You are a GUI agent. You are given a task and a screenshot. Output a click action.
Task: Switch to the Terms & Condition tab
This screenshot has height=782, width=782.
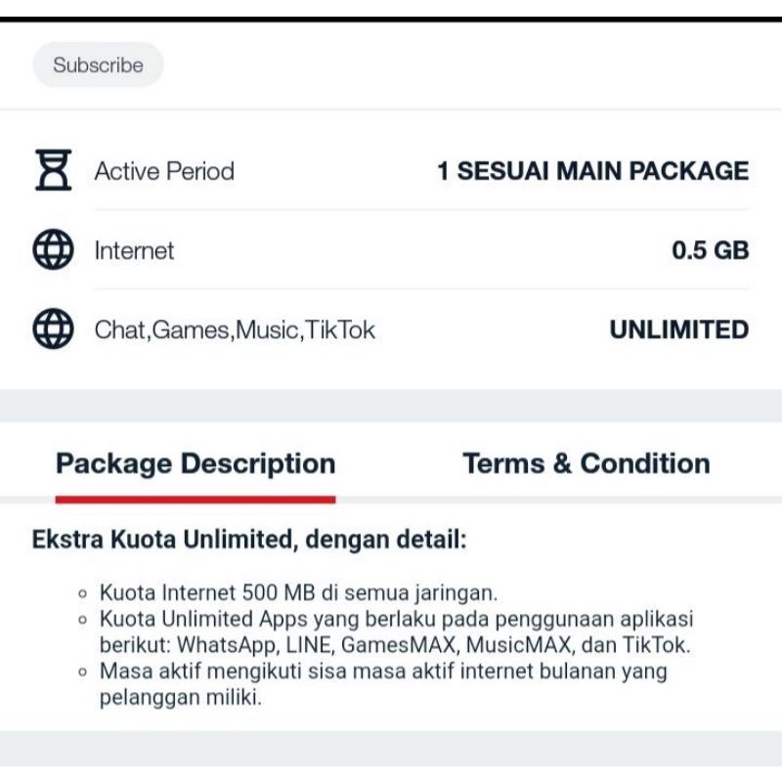[x=586, y=463]
